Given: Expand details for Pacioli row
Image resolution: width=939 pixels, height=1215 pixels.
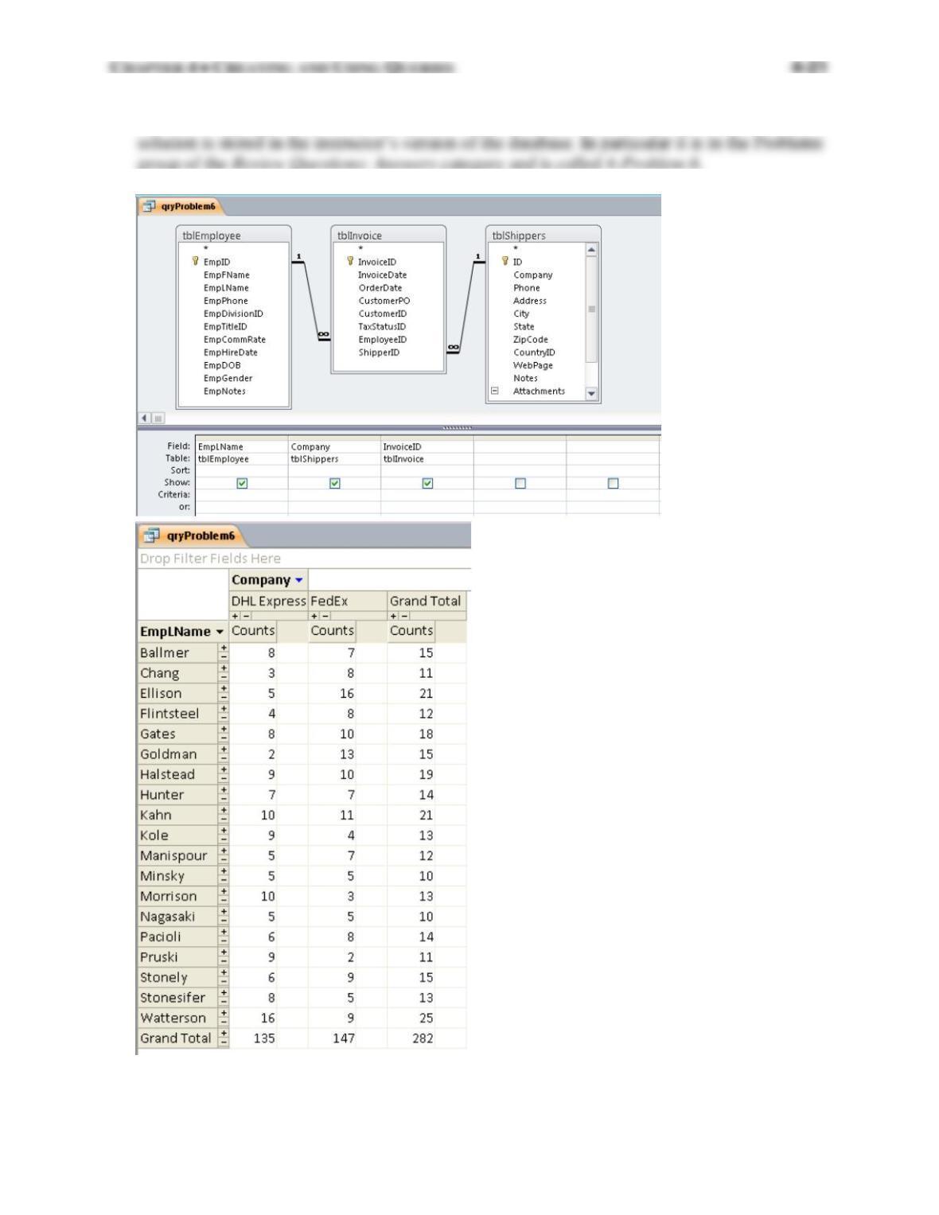Looking at the screenshot, I should click(x=224, y=933).
